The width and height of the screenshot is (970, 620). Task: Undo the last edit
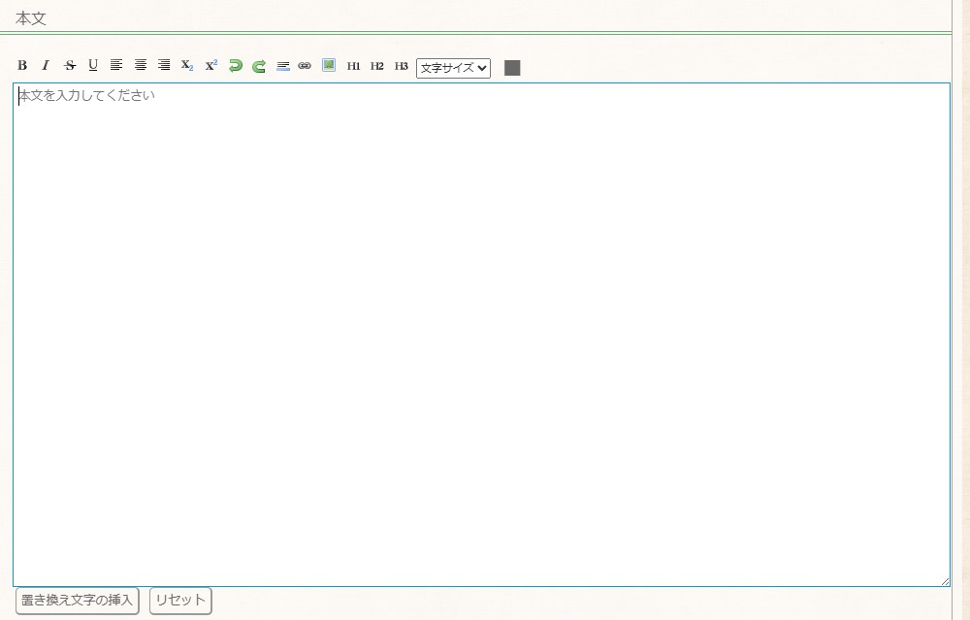click(x=235, y=66)
